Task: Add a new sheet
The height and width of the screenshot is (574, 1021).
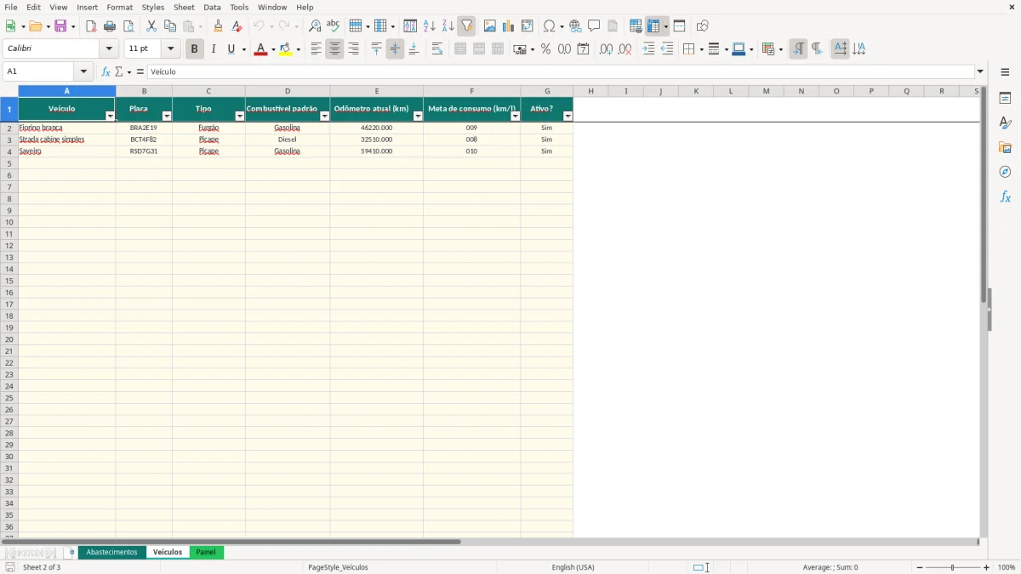Action: pos(71,553)
